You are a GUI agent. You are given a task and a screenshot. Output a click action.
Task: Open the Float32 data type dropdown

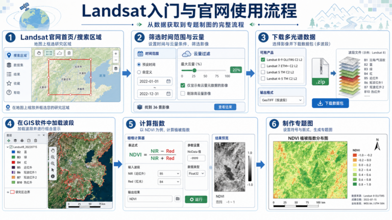click(x=196, y=173)
